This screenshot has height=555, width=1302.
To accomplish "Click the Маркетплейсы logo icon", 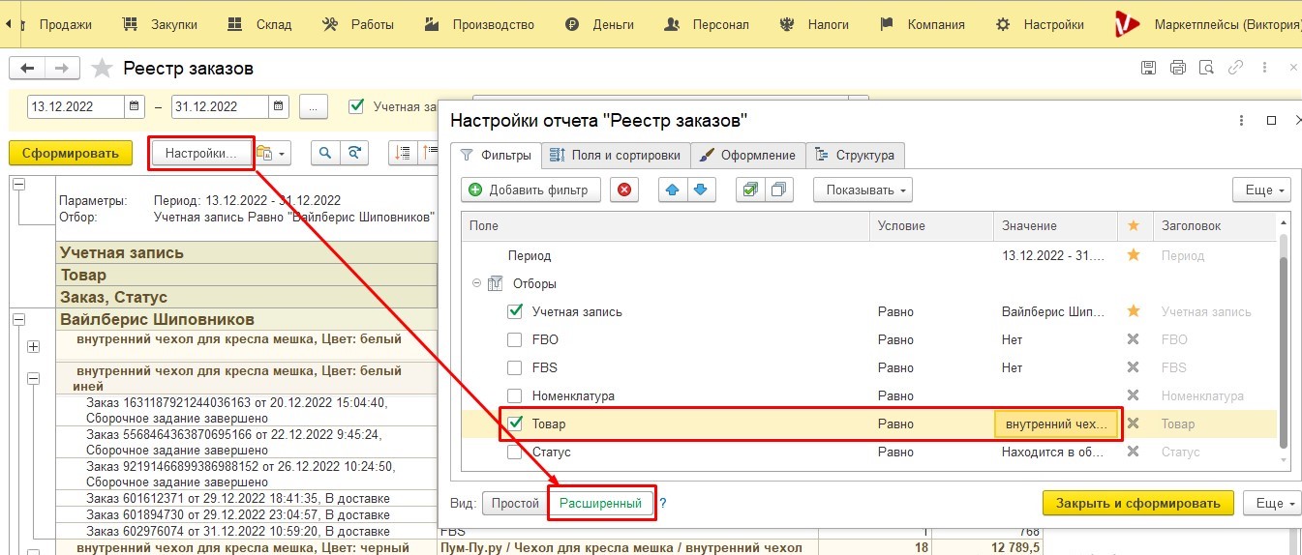I will (1128, 24).
